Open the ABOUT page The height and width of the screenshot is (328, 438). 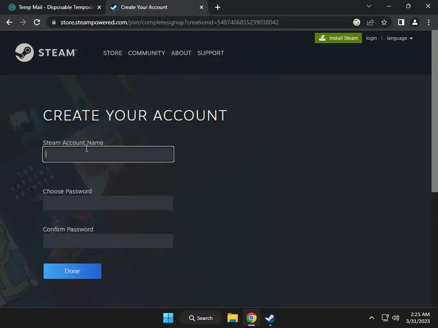click(181, 53)
